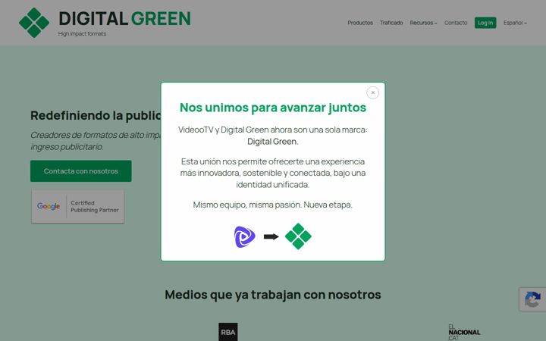The width and height of the screenshot is (546, 341).
Task: Click the 'Esta unión nos permite' paragraph
Action: pos(273,173)
